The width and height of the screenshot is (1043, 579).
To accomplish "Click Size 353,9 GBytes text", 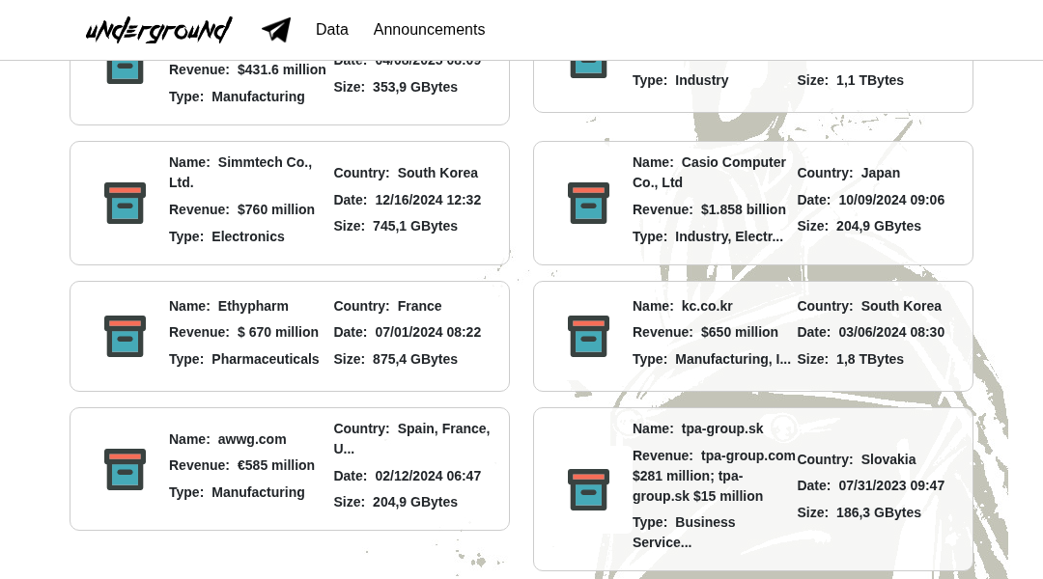I will click(x=396, y=87).
